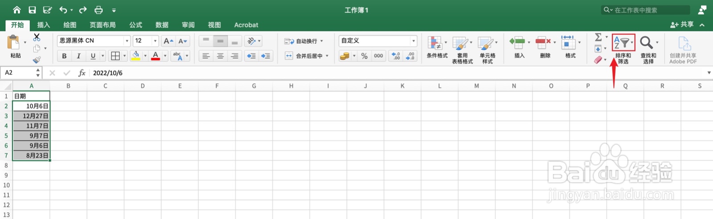
Task: Open Find and Select (查找和选择)
Action: [648, 49]
